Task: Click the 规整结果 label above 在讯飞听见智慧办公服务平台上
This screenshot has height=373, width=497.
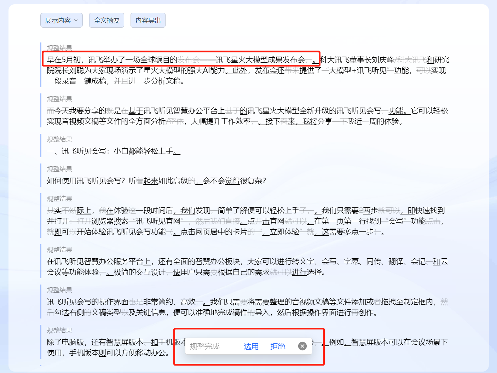Action: 59,250
